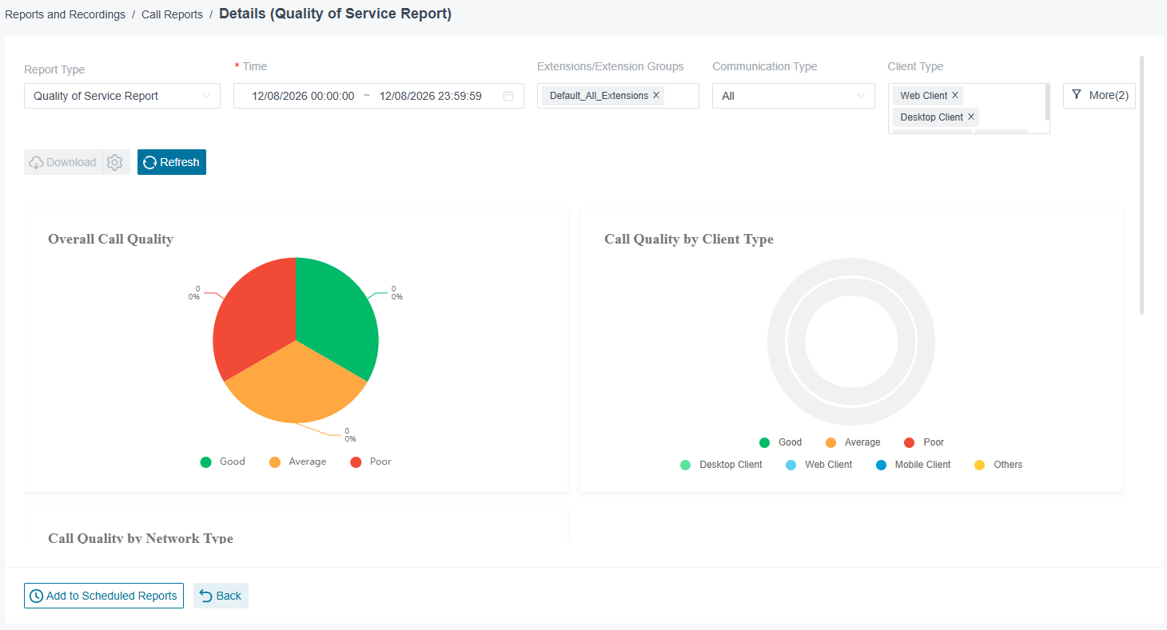Go to Reports and Recordings breadcrumb
The width and height of the screenshot is (1167, 630).
(x=66, y=14)
